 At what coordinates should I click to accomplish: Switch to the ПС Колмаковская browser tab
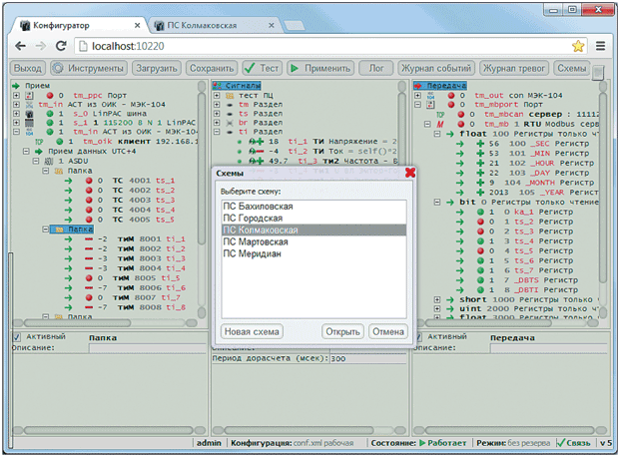click(214, 26)
